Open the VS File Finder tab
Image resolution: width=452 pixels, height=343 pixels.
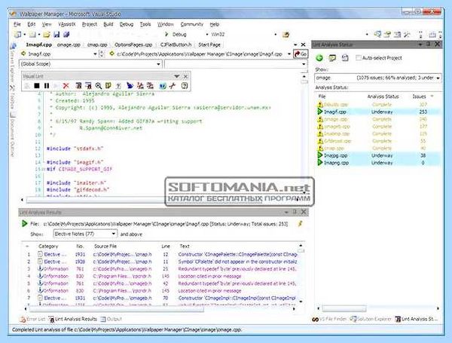point(329,319)
